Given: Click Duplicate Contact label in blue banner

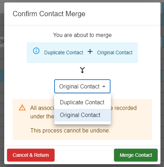Looking at the screenshot, I should pyautogui.click(x=64, y=52).
